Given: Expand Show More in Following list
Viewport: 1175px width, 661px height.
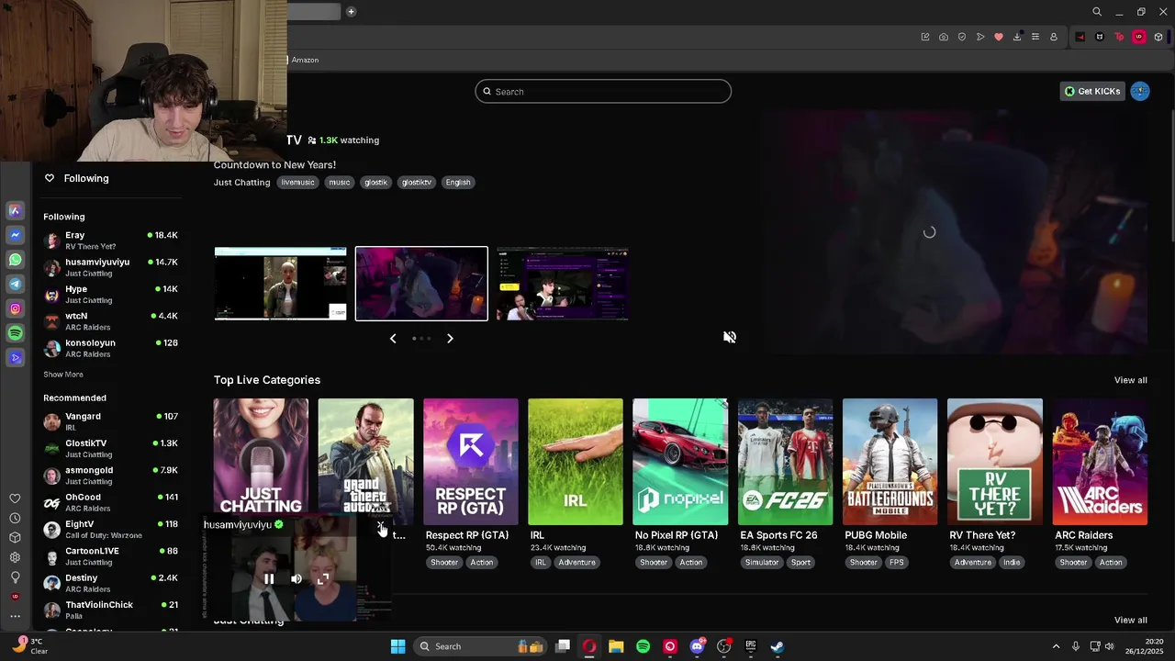Looking at the screenshot, I should [63, 375].
